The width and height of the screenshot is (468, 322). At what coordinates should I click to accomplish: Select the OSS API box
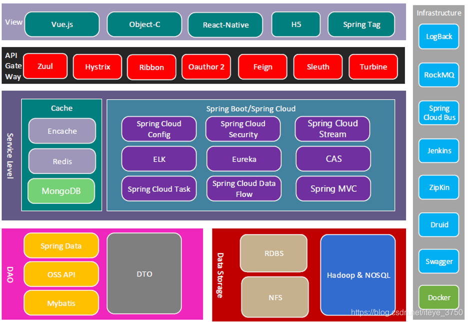coord(61,274)
